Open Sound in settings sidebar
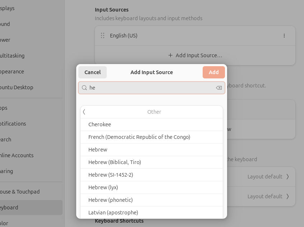The width and height of the screenshot is (304, 227). 31,24
